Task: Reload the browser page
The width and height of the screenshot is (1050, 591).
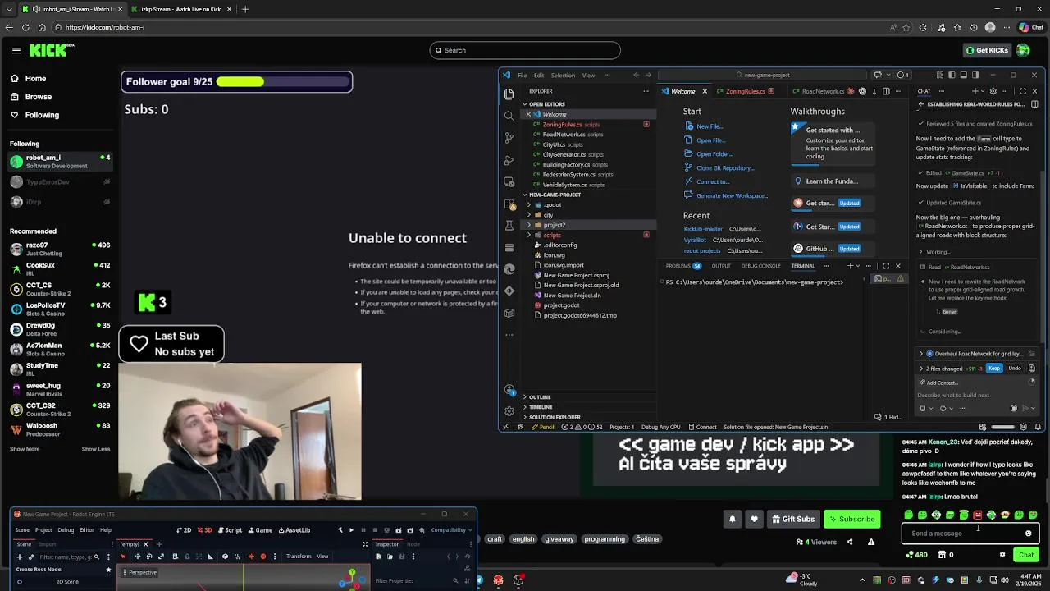Action: [x=25, y=27]
